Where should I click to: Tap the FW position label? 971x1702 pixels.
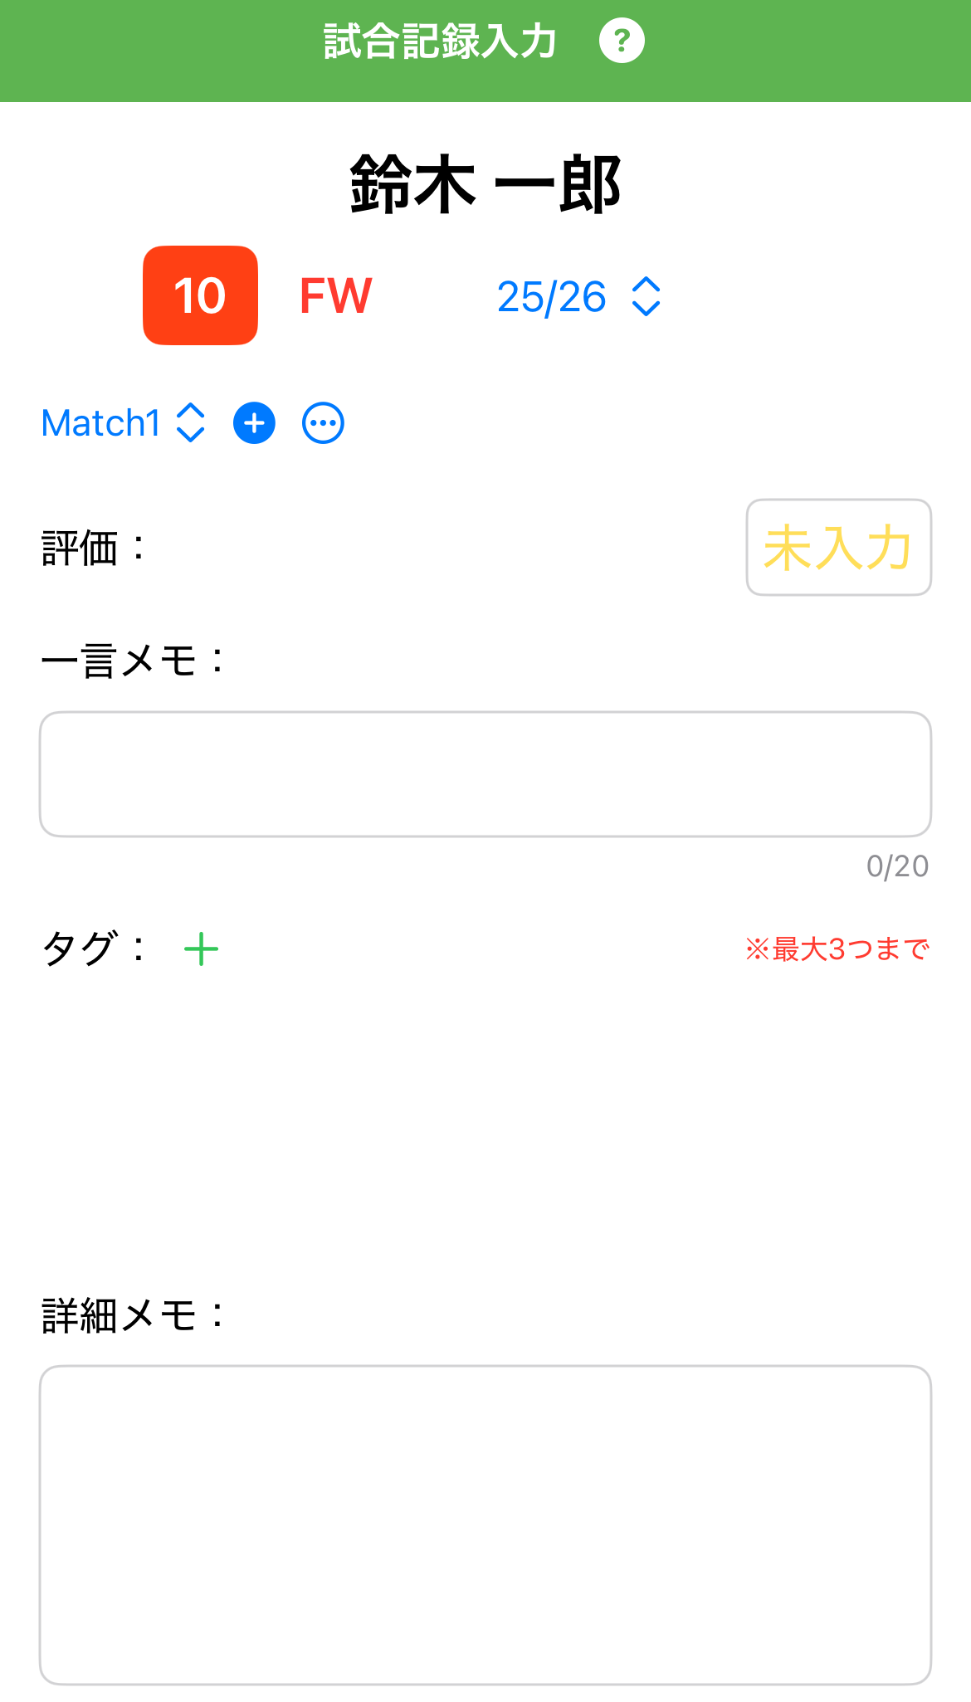[336, 296]
